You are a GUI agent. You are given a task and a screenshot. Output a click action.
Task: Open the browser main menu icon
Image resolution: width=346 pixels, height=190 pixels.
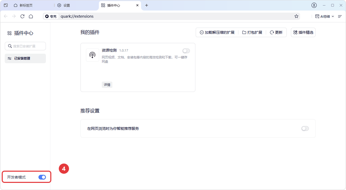pyautogui.click(x=340, y=16)
